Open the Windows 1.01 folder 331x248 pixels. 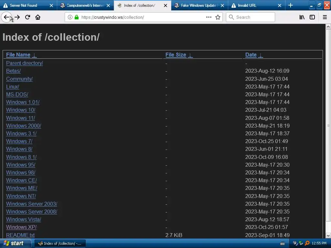tap(23, 102)
